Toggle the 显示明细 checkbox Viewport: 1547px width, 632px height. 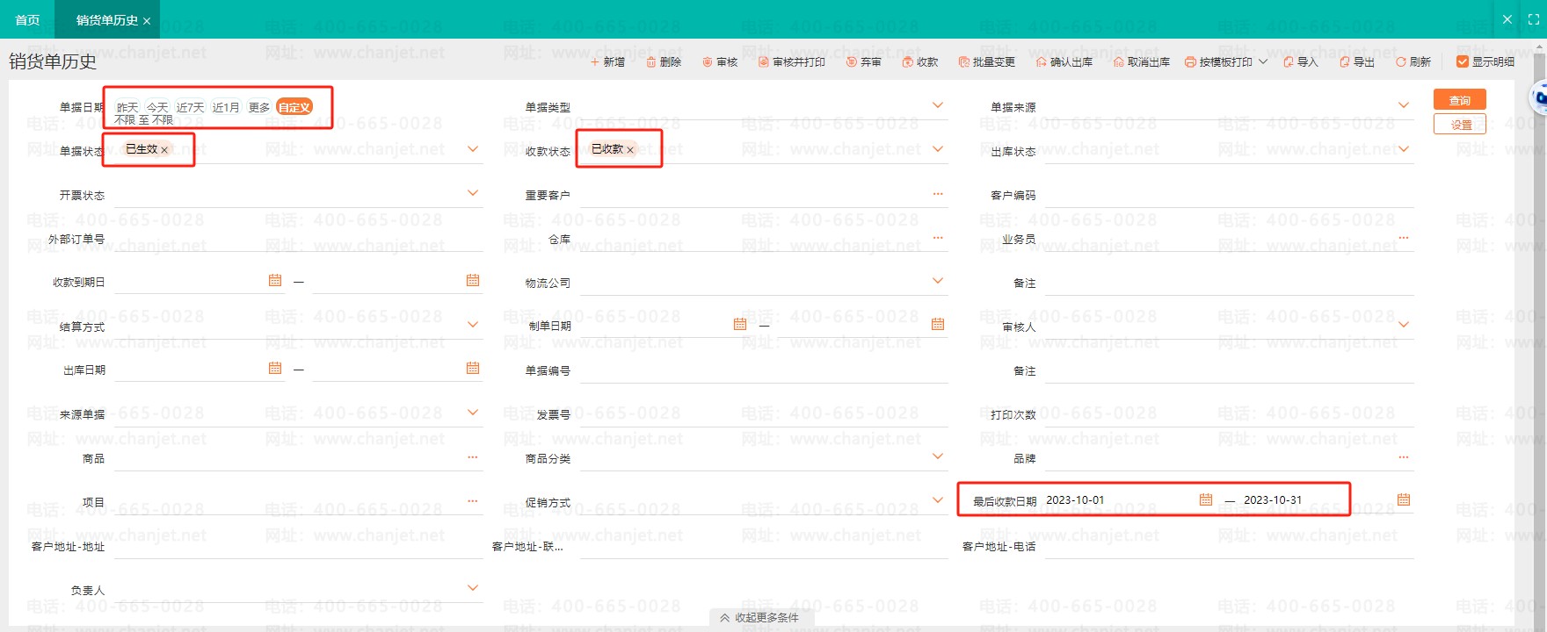pyautogui.click(x=1463, y=61)
